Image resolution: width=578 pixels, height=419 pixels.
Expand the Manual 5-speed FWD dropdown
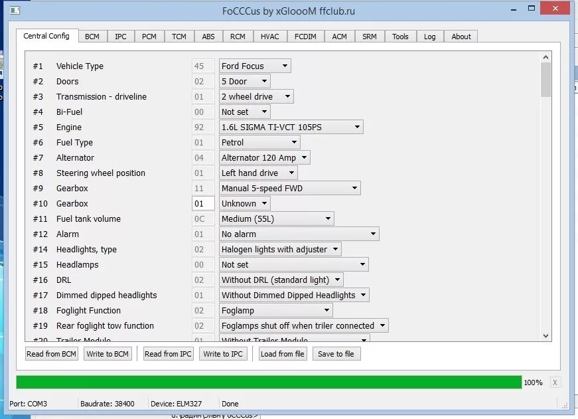click(290, 188)
